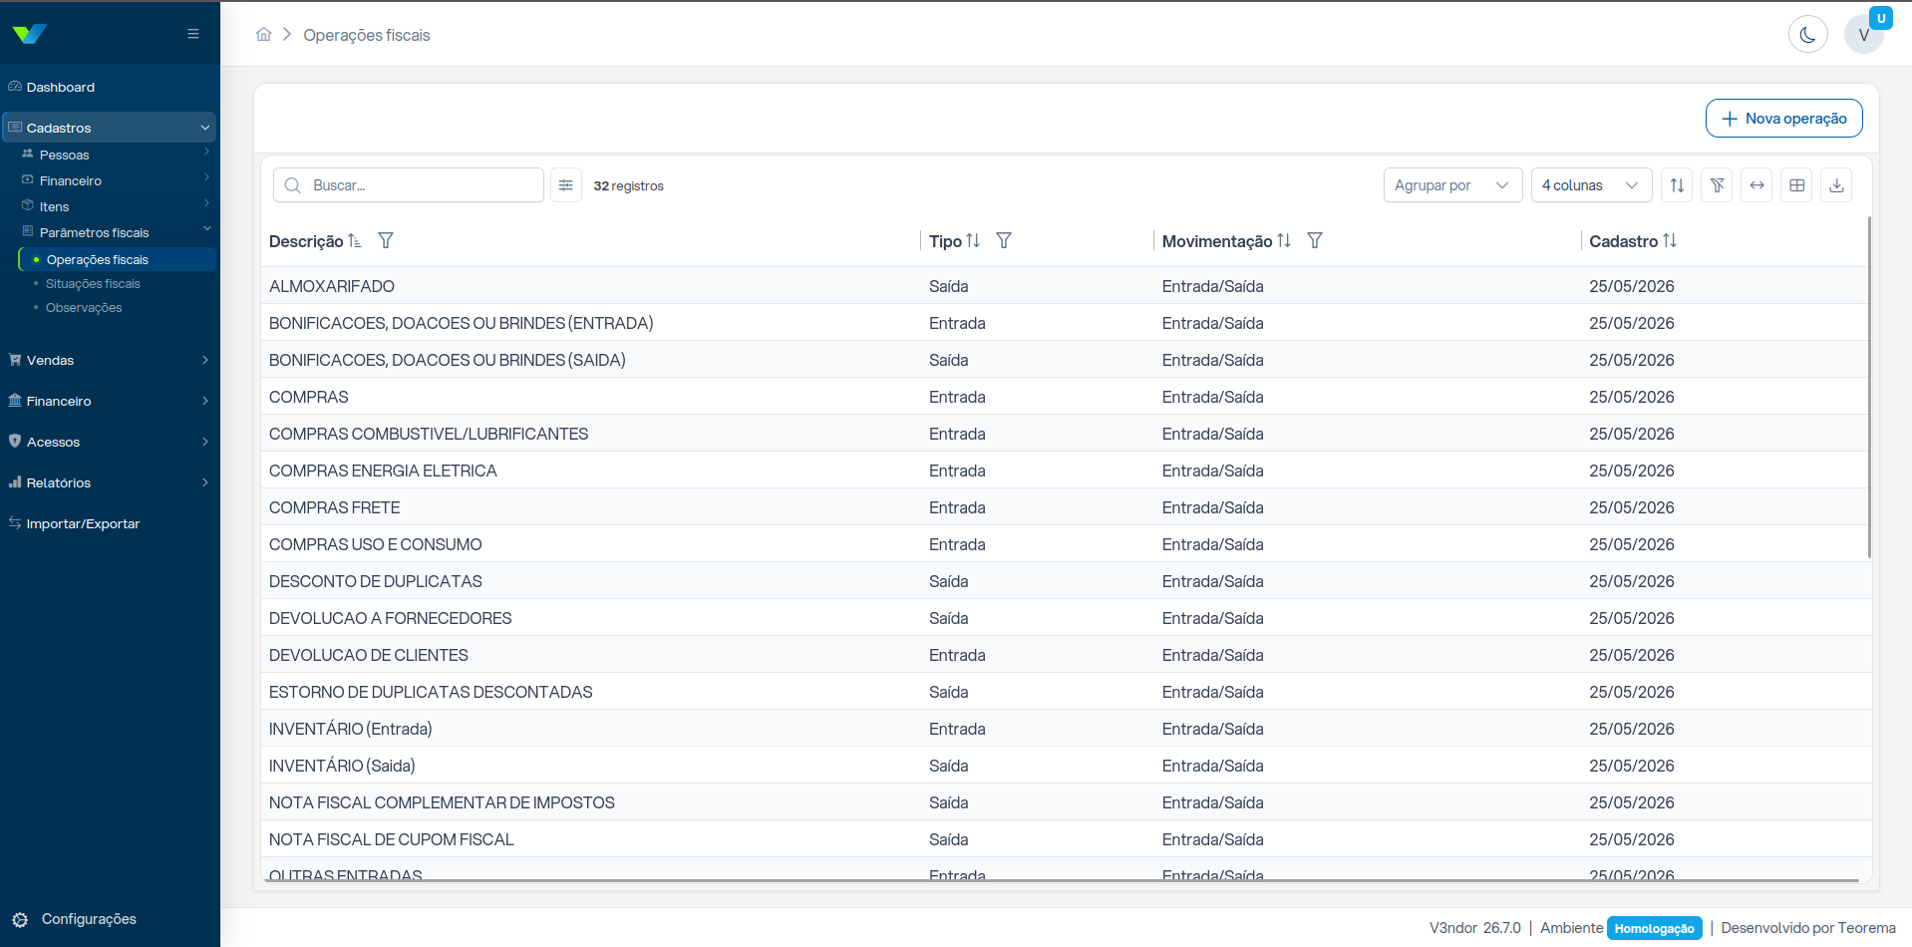Collapse sidebar with hamburger icon
Screen dimensions: 1912x947
(193, 34)
